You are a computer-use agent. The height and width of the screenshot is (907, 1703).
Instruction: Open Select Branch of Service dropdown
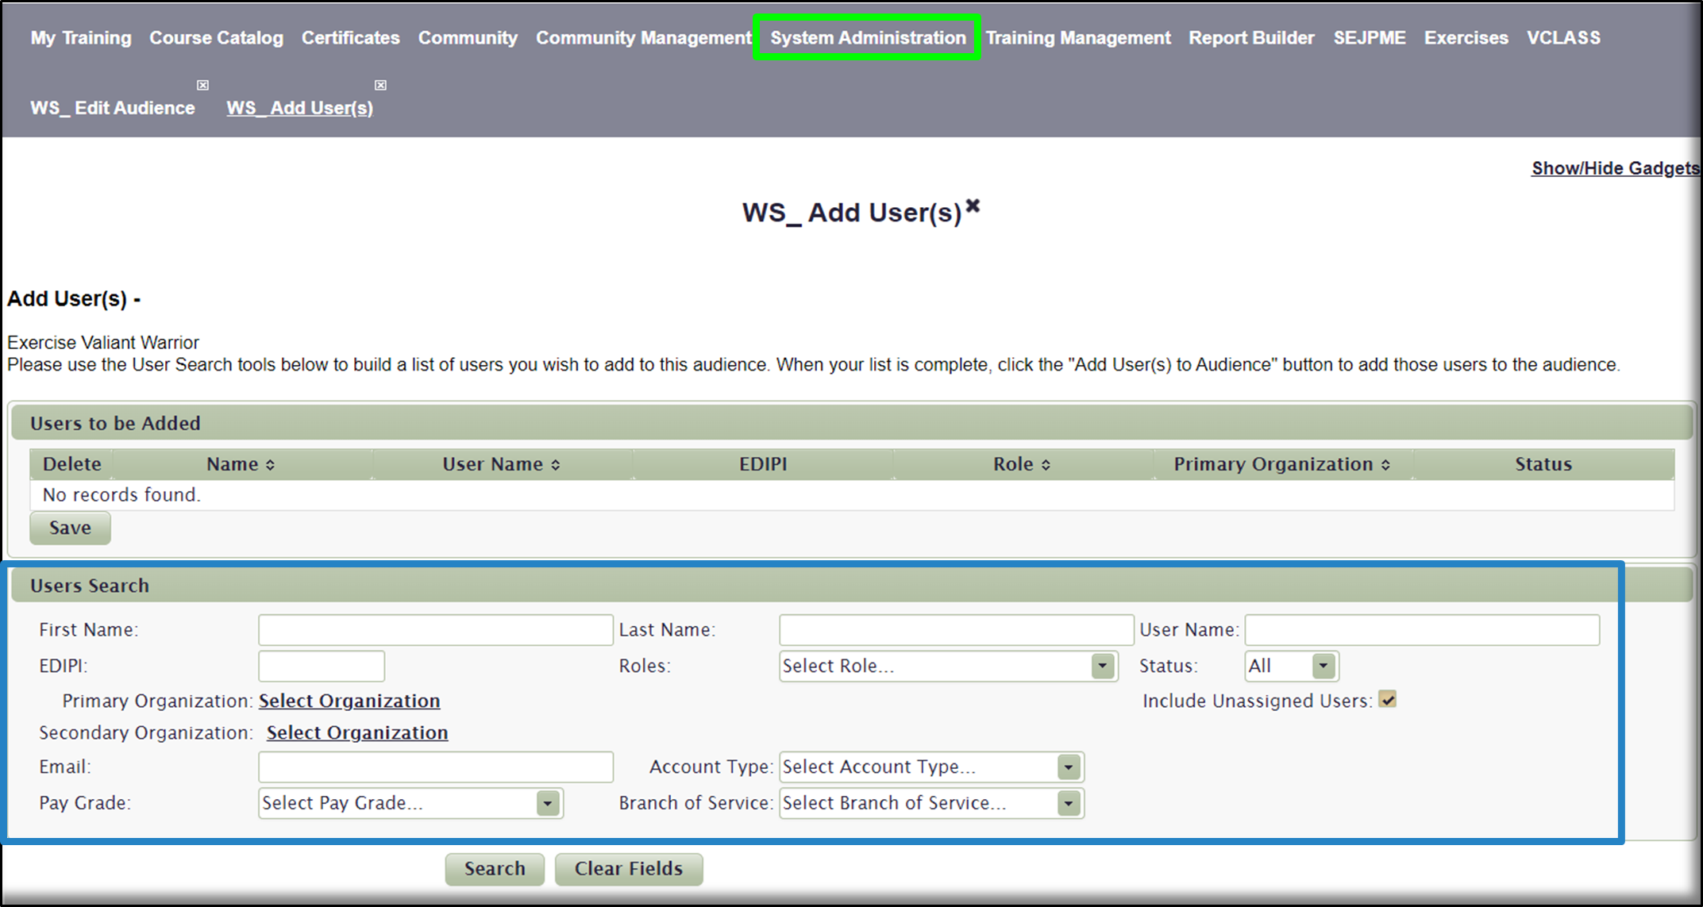(1069, 803)
